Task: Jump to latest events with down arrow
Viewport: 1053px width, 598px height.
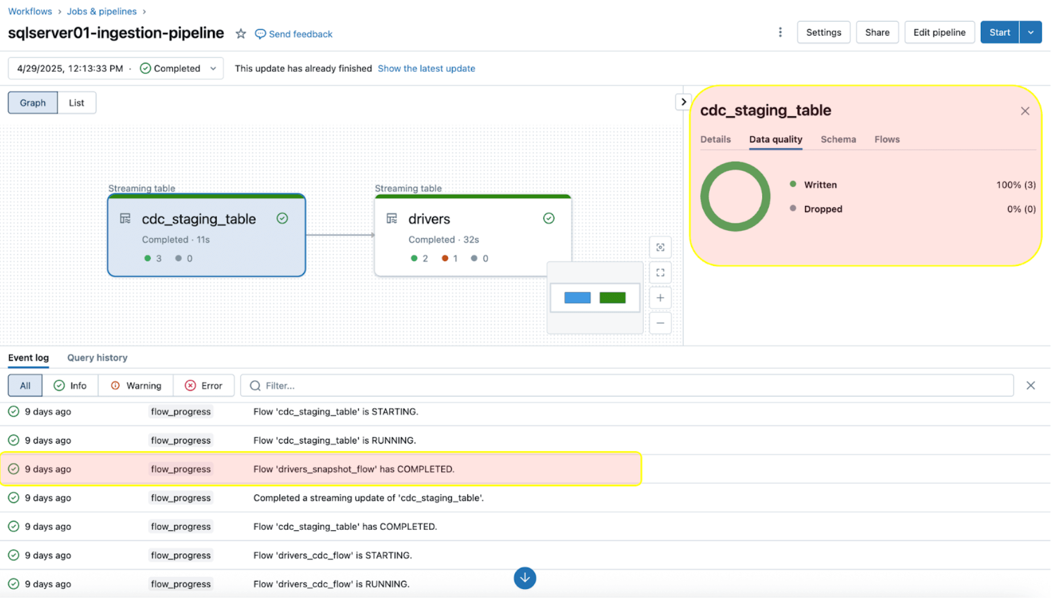Action: click(524, 578)
